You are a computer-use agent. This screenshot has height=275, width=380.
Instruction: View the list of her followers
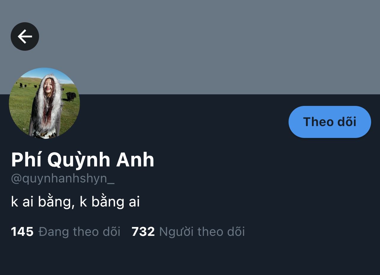(188, 232)
